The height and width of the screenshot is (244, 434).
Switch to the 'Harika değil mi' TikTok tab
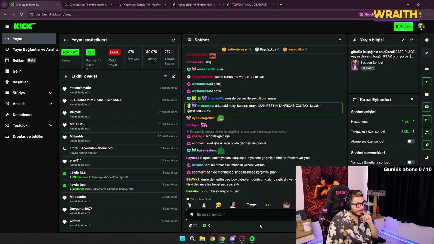click(196, 5)
